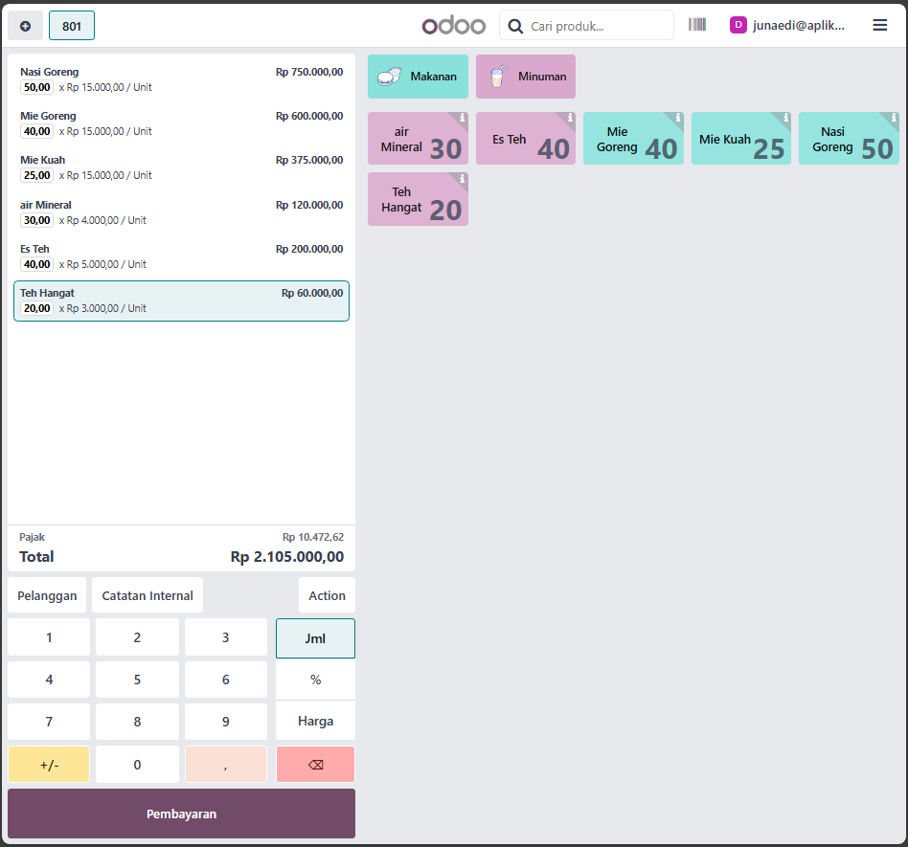Click info icon on Teh Hangat product
The height and width of the screenshot is (847, 908).
tap(462, 178)
